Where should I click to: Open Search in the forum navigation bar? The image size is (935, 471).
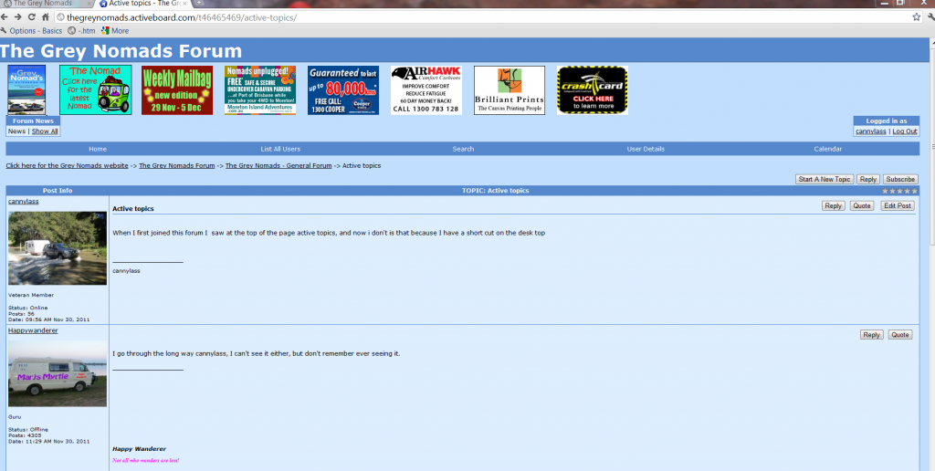(x=463, y=149)
